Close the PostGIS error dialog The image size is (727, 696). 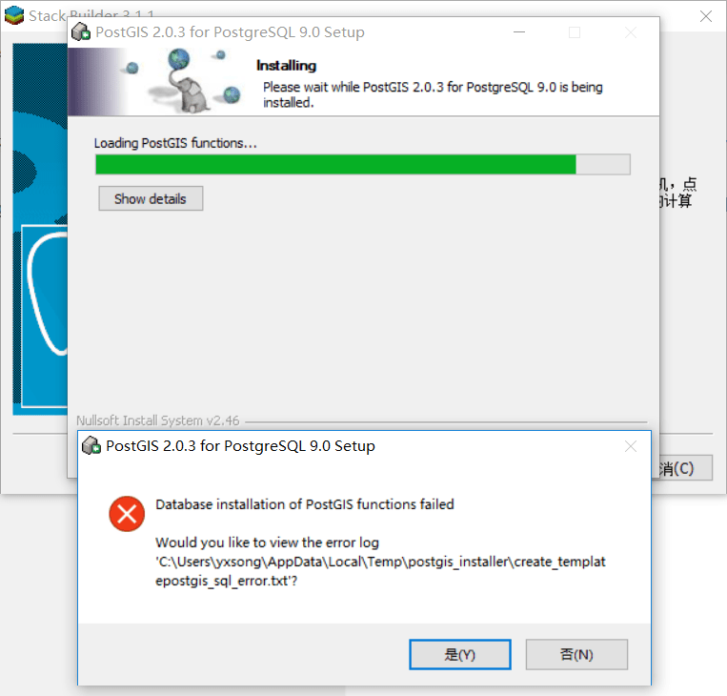[631, 446]
